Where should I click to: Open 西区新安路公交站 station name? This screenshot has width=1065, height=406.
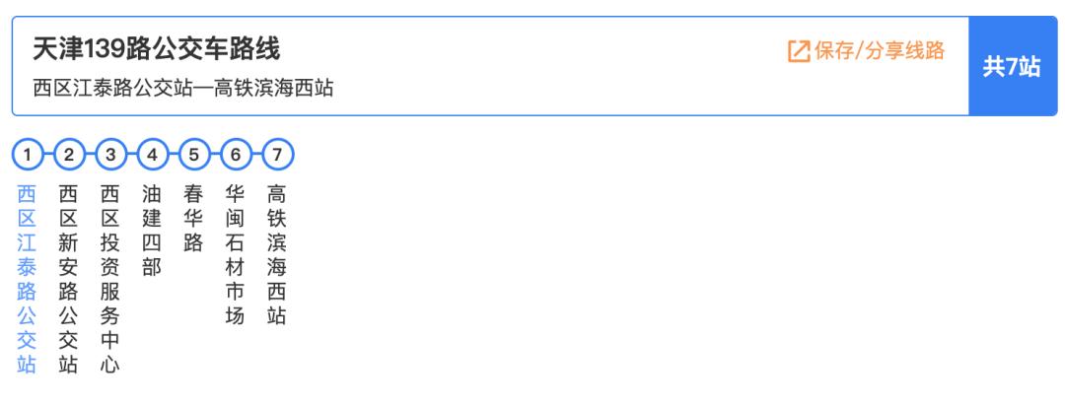68,279
